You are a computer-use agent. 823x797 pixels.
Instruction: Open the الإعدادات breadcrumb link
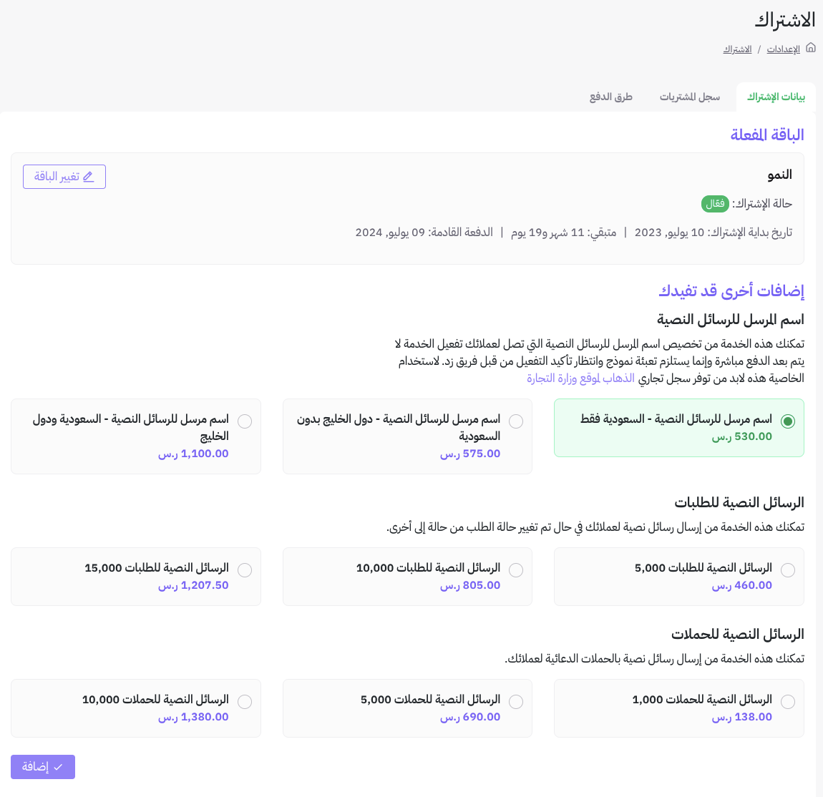(783, 49)
